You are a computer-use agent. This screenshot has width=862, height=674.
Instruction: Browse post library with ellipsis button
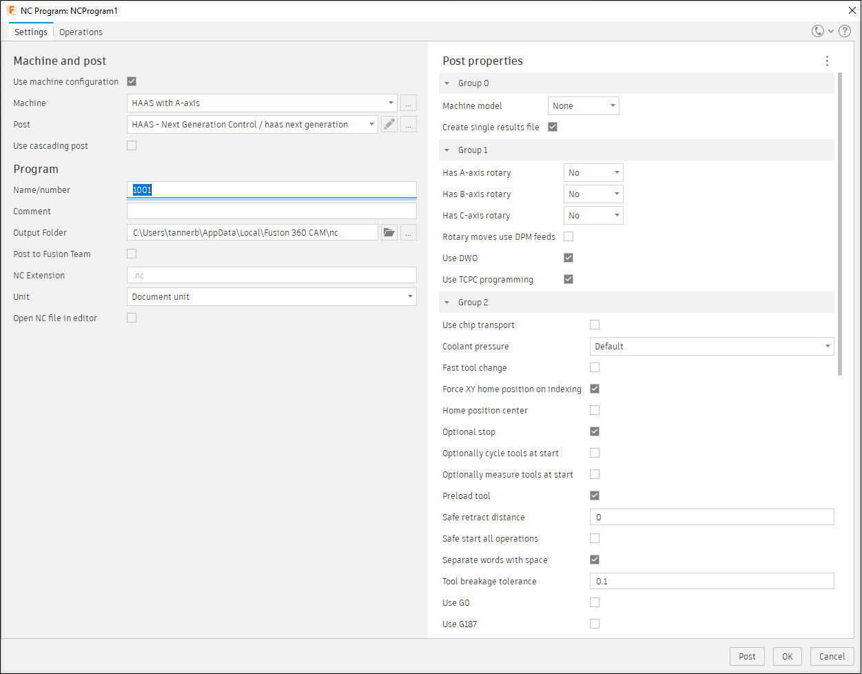[x=409, y=125]
